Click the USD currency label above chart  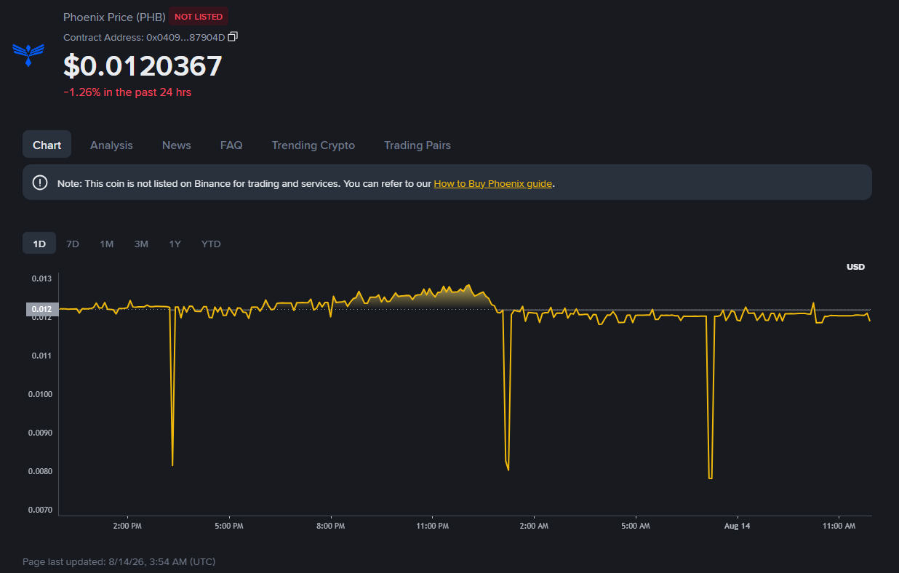(855, 267)
